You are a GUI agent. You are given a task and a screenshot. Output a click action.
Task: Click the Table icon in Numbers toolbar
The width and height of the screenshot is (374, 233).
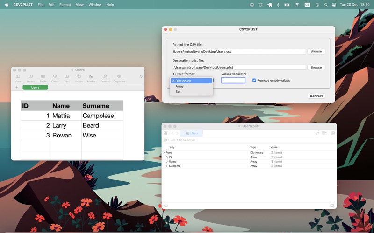point(43,76)
